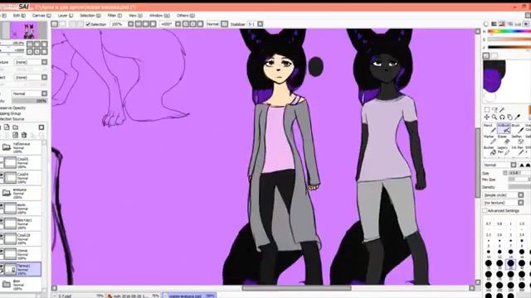
Task: Hide the Вектор1 layer eye toggle
Action: [x=2, y=221]
